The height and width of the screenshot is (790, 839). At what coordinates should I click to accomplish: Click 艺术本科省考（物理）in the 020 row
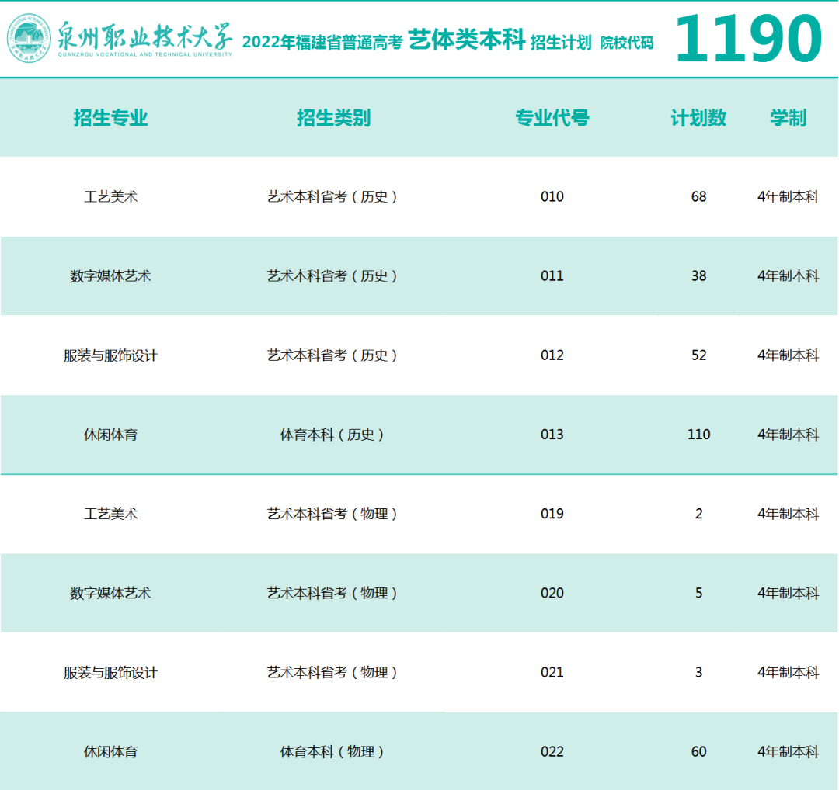332,594
